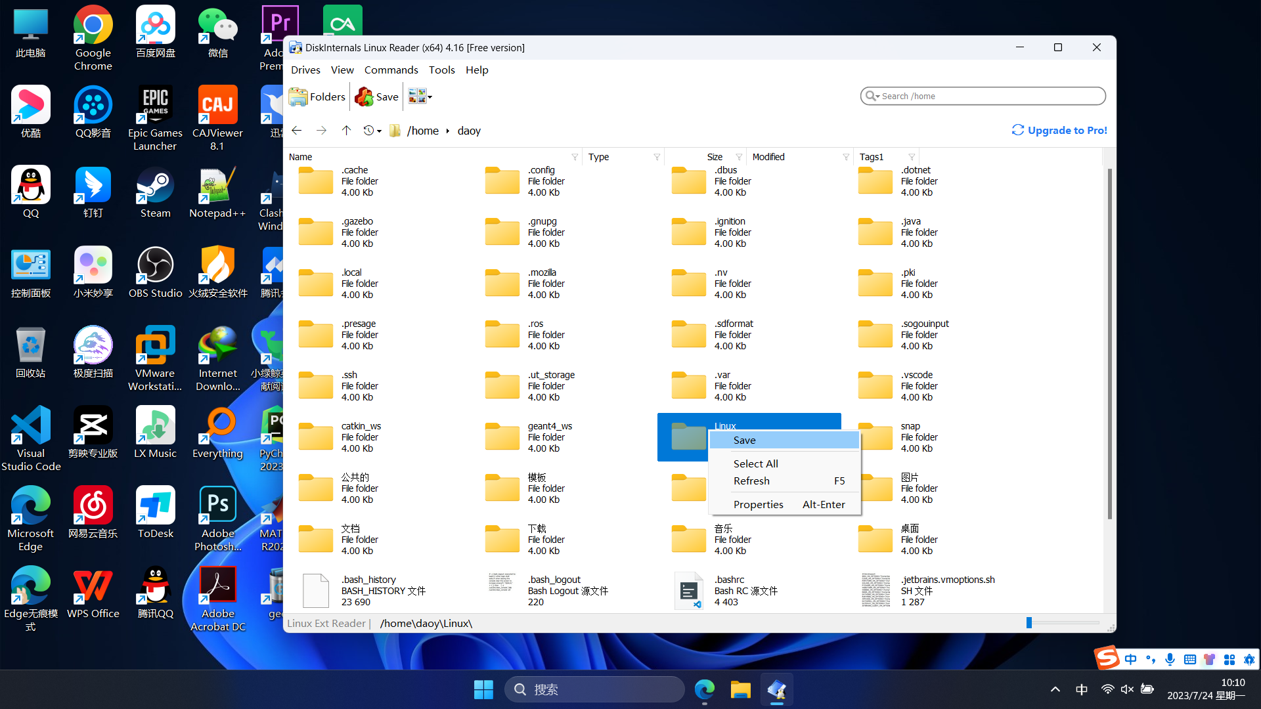
Task: Click the Back navigation arrow
Action: coord(297,131)
